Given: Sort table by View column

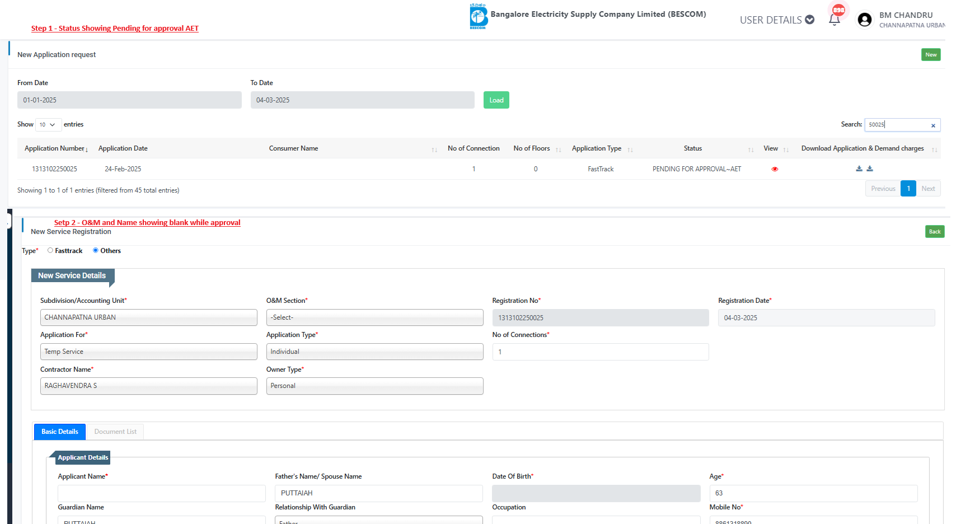Looking at the screenshot, I should tap(786, 149).
